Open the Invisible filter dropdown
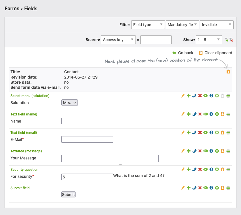The image size is (241, 215). (x=217, y=25)
